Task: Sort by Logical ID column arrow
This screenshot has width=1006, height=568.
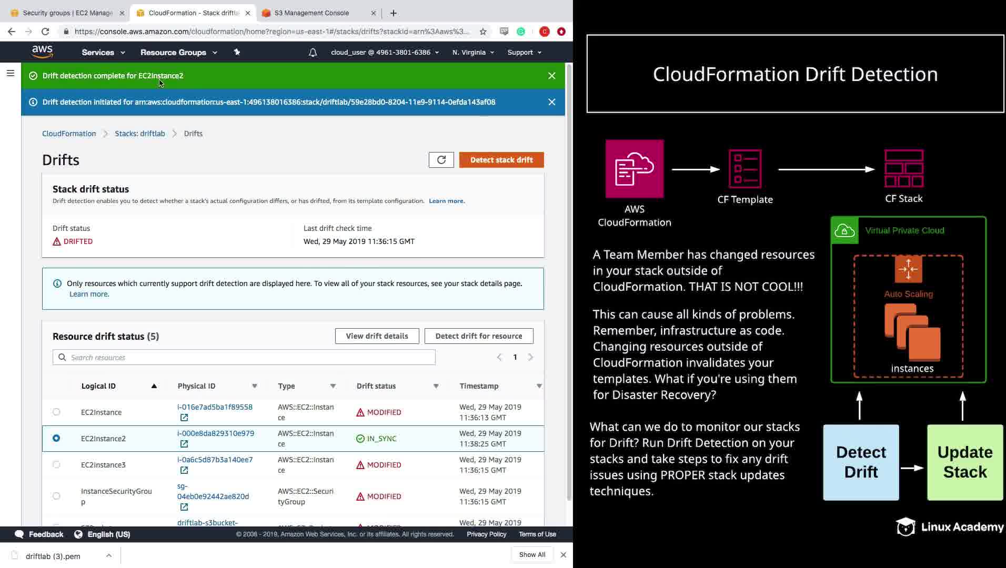Action: [154, 386]
